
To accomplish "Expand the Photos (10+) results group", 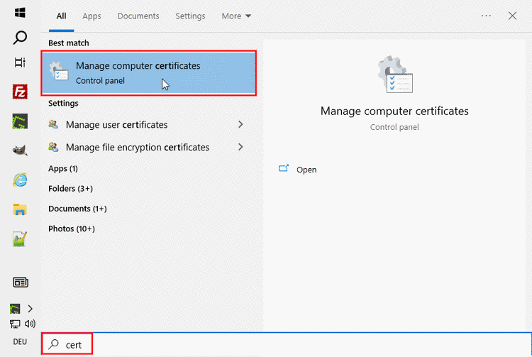I will (72, 229).
